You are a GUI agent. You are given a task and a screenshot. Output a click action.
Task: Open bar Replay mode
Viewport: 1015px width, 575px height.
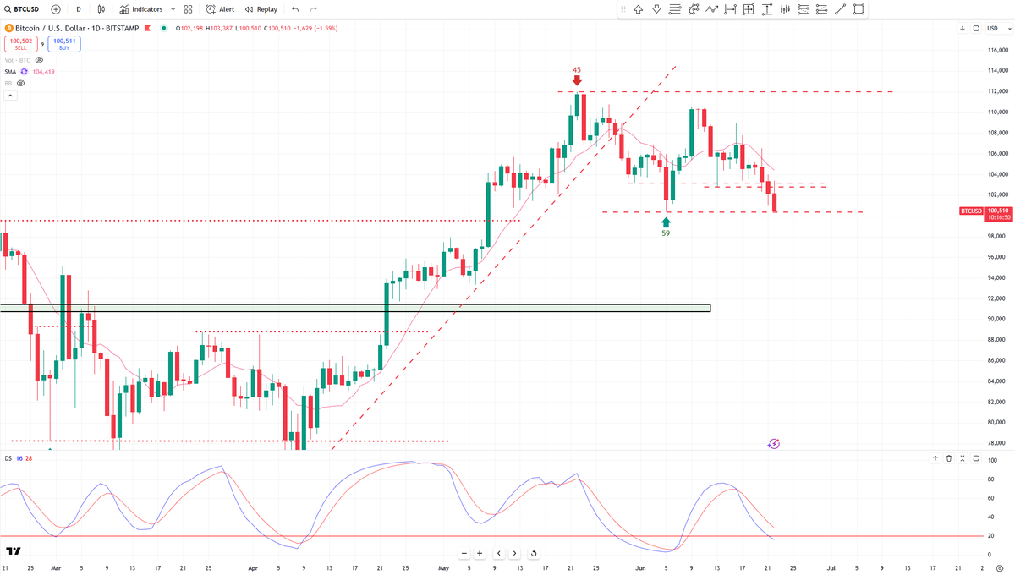pos(260,9)
